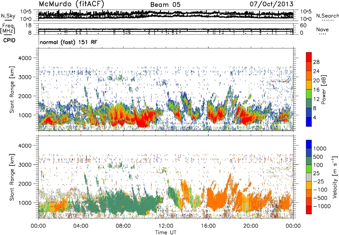The image size is (339, 235).
Task: Click the left 10^5 tick of noise axis
Action: (x=26, y=12)
